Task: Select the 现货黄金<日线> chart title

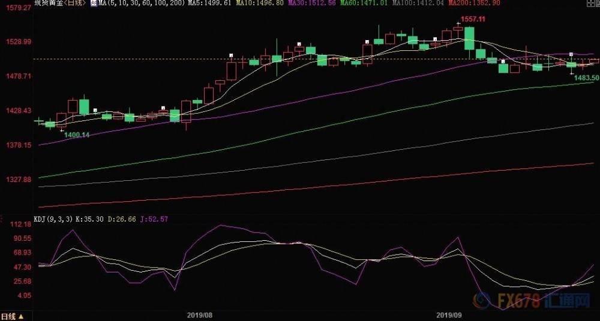Action: 61,3
